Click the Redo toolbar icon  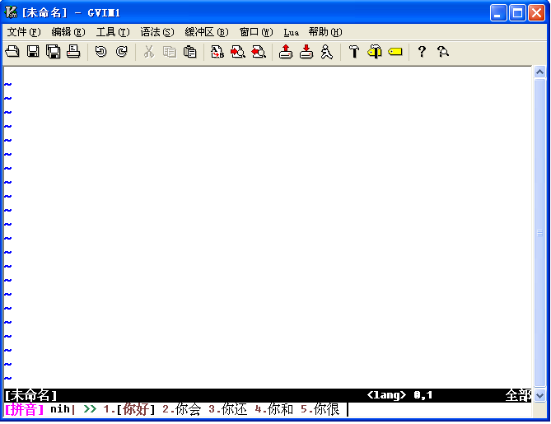coord(121,52)
